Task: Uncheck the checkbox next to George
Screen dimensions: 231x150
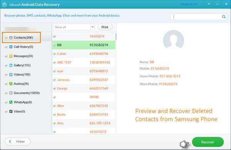Action: pos(55,88)
